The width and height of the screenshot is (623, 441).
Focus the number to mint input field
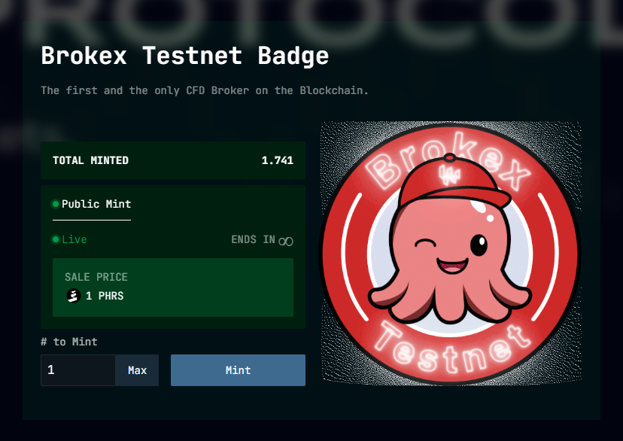tap(78, 370)
